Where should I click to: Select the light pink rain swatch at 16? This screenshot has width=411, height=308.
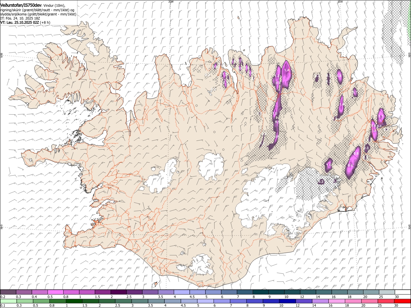click(x=337, y=301)
